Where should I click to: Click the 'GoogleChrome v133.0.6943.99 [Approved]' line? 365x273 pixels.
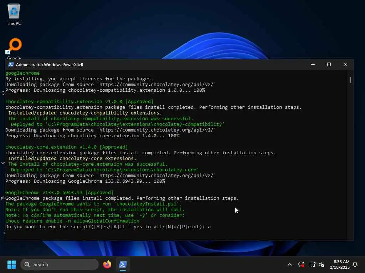coord(60,192)
